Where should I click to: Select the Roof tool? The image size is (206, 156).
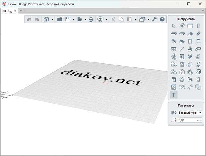(x=190, y=33)
